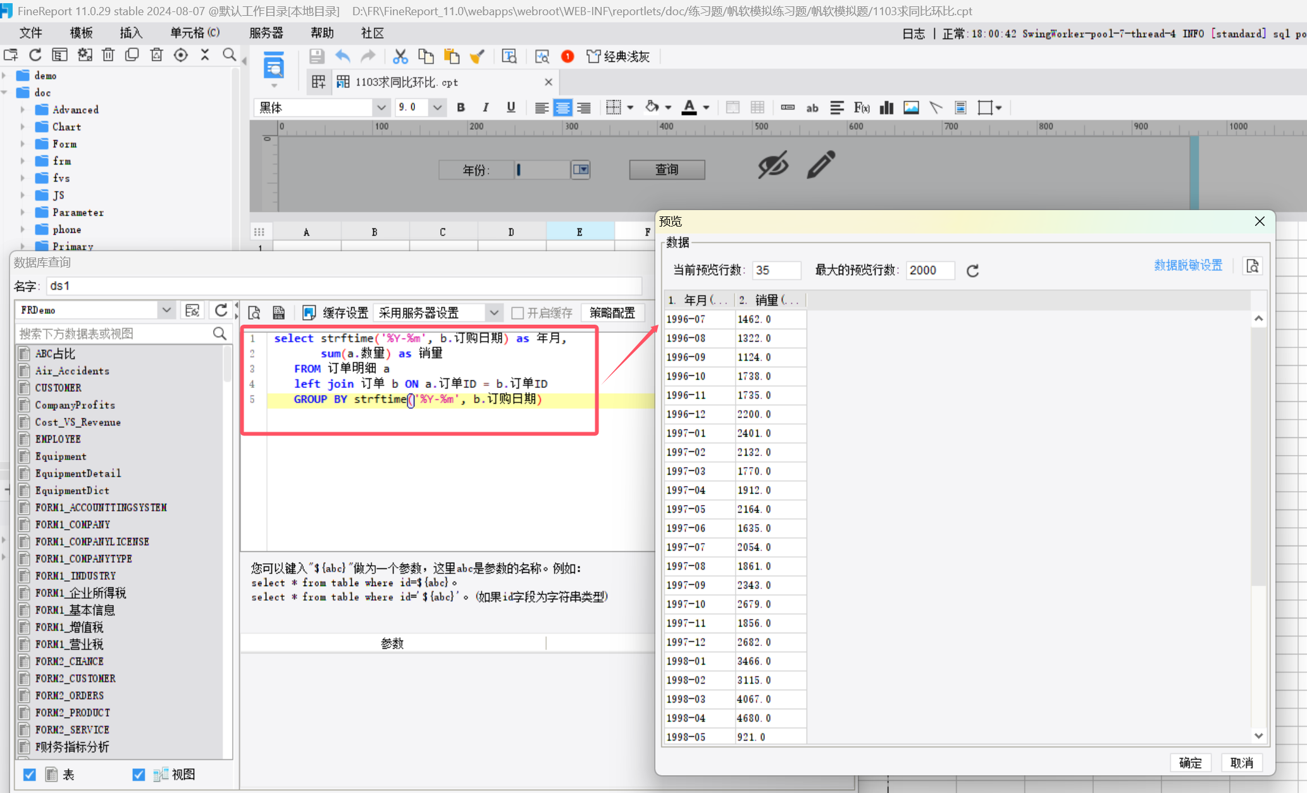1307x793 pixels.
Task: Click the font color A swatch
Action: (x=689, y=108)
